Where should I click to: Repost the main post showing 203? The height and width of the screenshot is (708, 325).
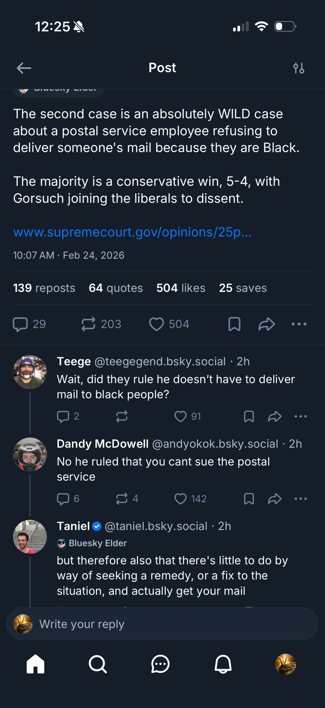pyautogui.click(x=88, y=324)
